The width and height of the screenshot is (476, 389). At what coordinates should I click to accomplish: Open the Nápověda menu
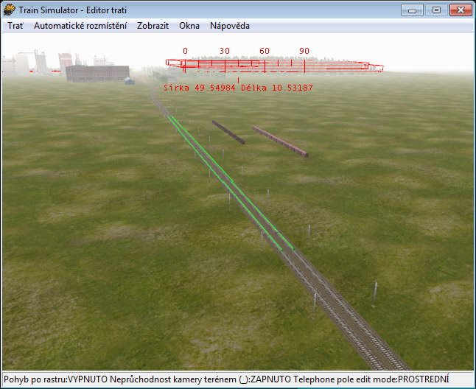230,26
